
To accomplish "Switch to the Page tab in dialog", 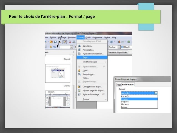I will click(x=119, y=85).
